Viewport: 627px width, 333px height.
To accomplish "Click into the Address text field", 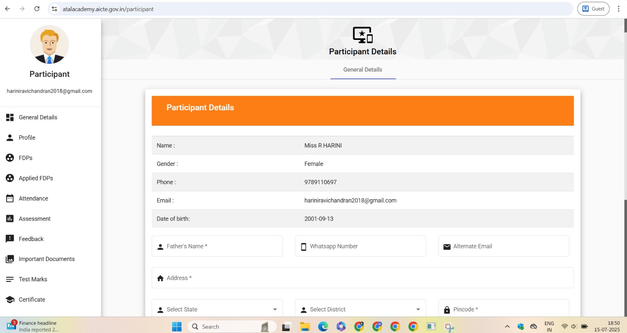I will coord(362,278).
